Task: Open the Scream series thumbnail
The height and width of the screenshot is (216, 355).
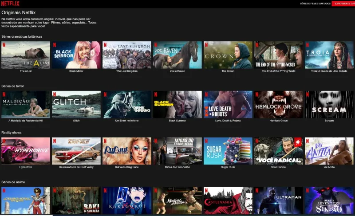Action: [x=329, y=105]
